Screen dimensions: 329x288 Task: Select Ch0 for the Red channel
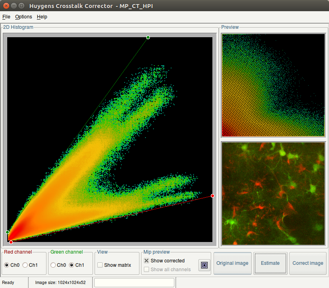pos(7,265)
